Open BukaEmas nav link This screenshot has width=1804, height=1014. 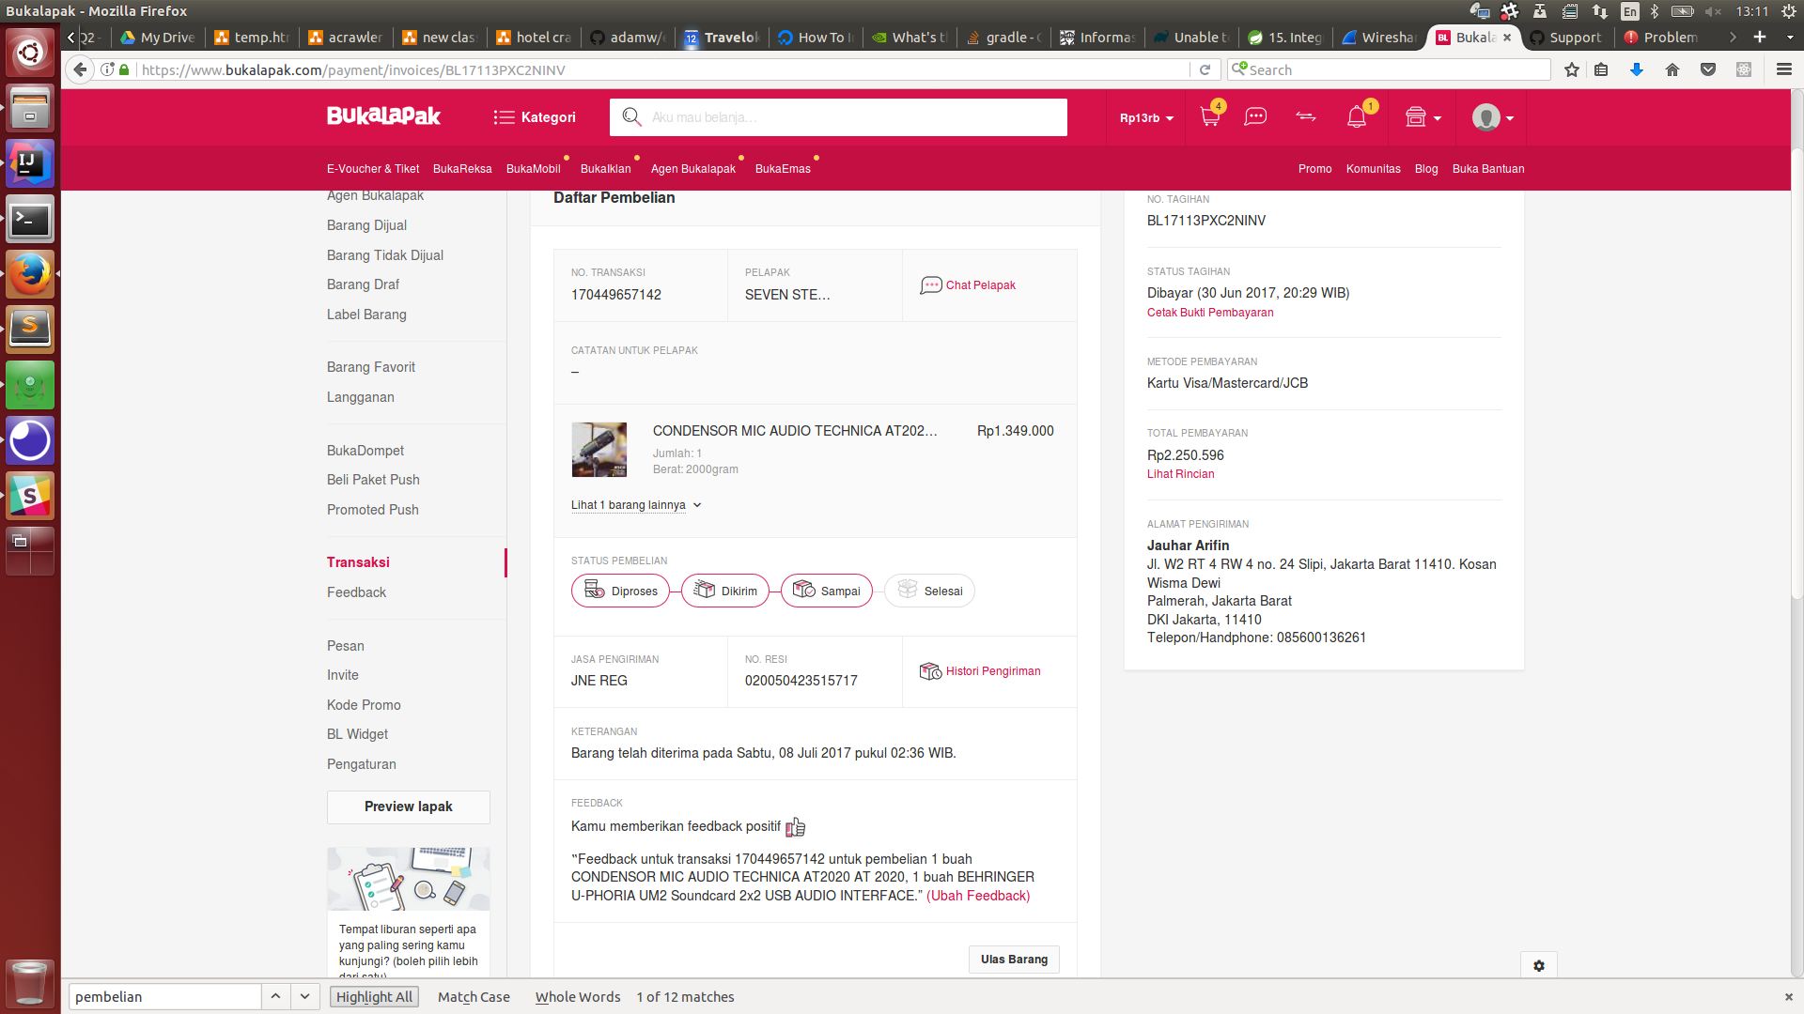click(x=783, y=169)
